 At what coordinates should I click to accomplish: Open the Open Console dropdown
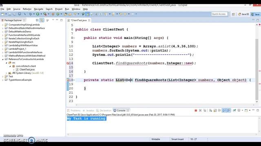point(250,110)
